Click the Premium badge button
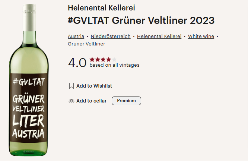 pos(126,101)
